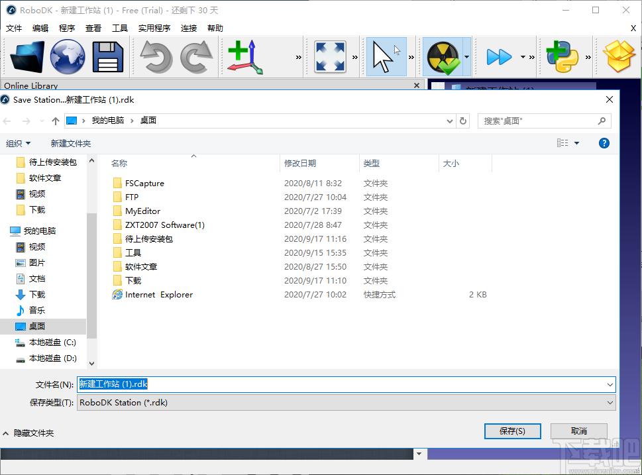Image resolution: width=642 pixels, height=475 pixels.
Task: Open the 保存类型 file type dropdown
Action: pyautogui.click(x=610, y=403)
